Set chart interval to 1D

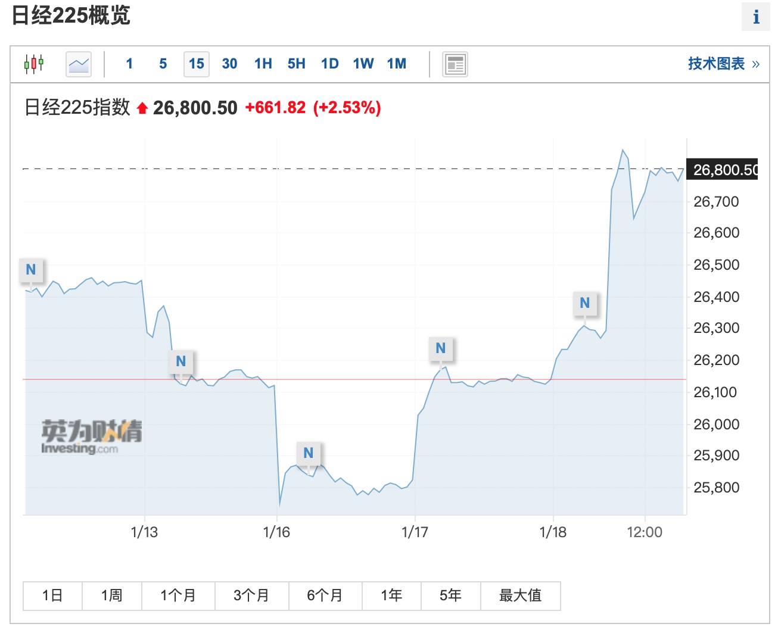click(x=329, y=64)
